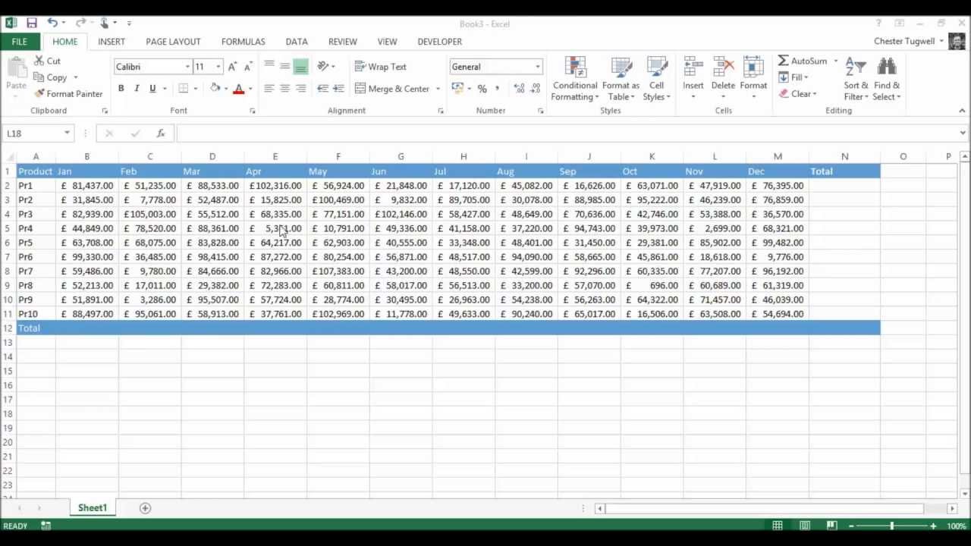Image resolution: width=971 pixels, height=546 pixels.
Task: Add a new sheet with plus icon
Action: coord(145,508)
